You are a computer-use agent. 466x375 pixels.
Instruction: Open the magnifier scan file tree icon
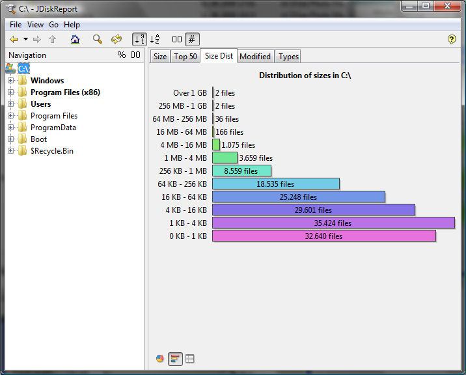pyautogui.click(x=98, y=39)
